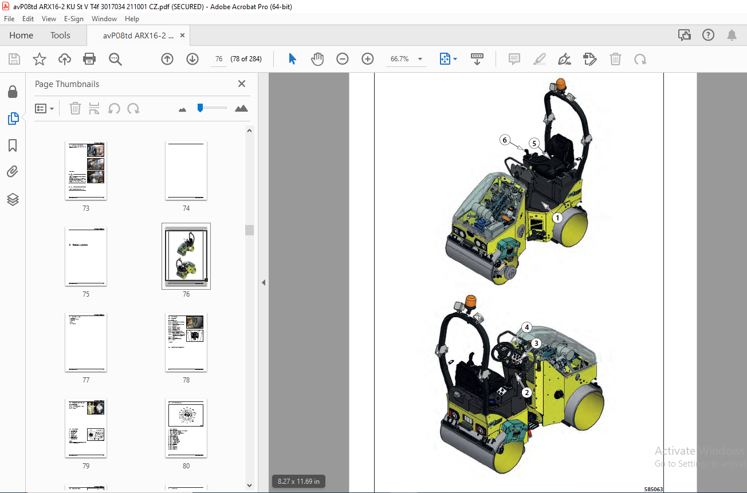The height and width of the screenshot is (493, 747).
Task: Select page 77 thumbnail
Action: (86, 343)
